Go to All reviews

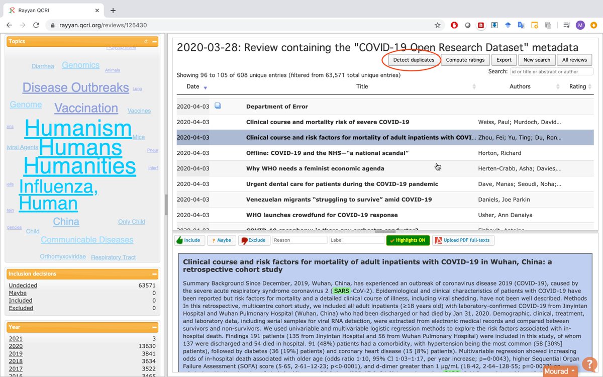[x=574, y=60]
